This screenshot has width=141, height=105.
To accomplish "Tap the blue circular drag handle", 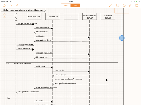I will (x=122, y=38).
